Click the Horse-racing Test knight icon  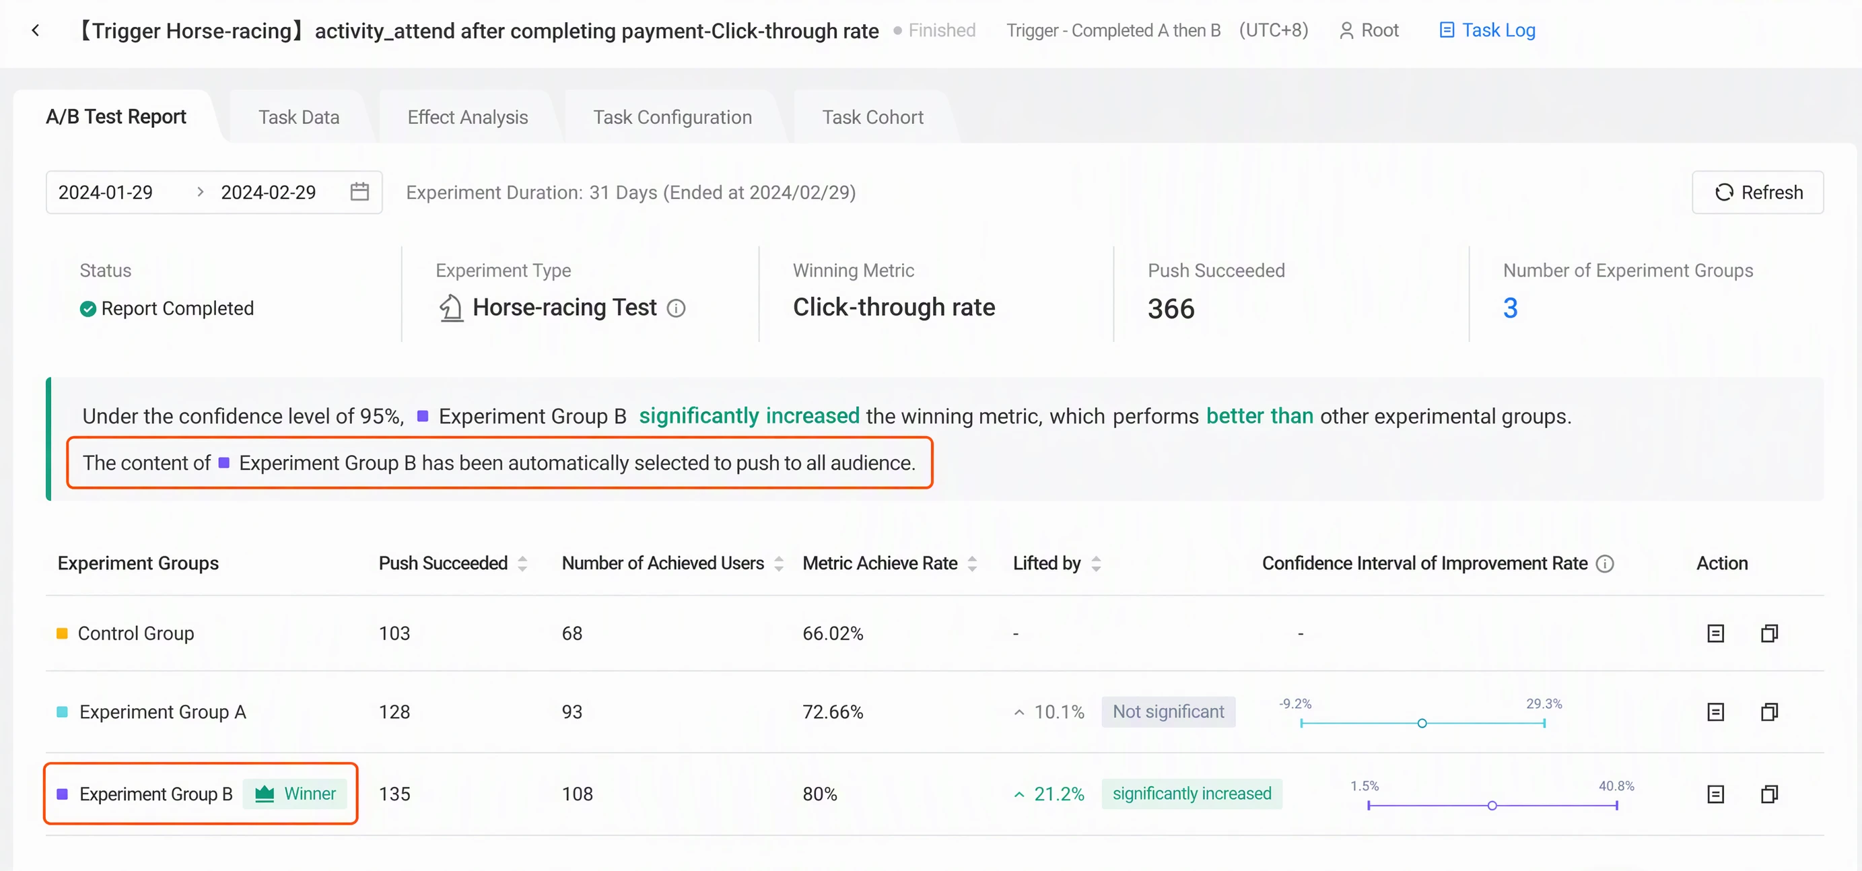451,308
